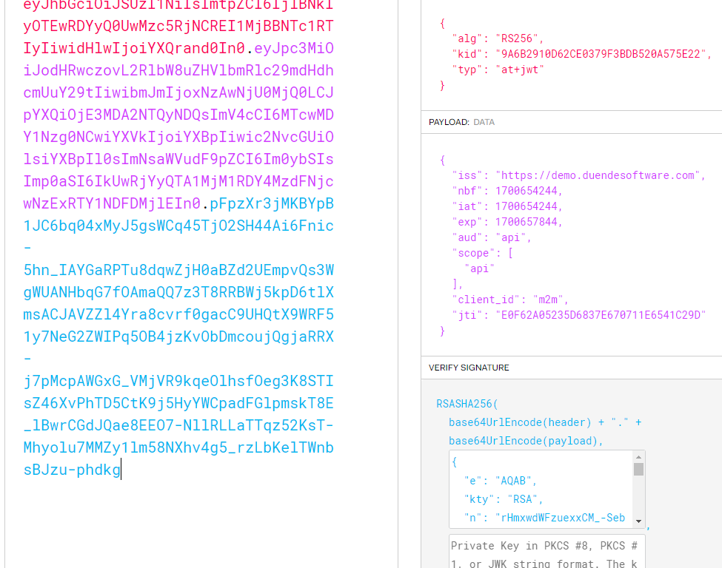Click the RSASHA256( text in signature panel
Viewport: 722px width, 568px height.
point(467,404)
